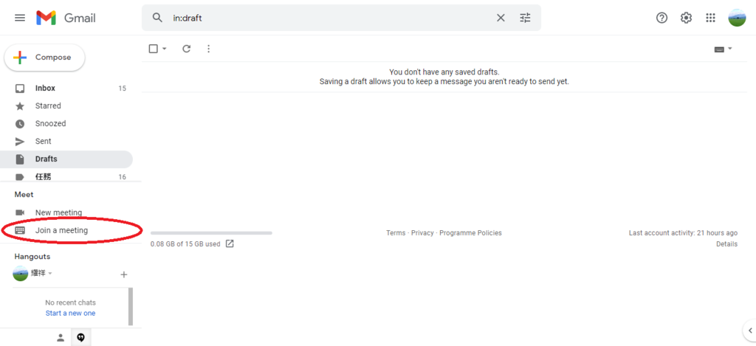Expand the Hangouts user status dropdown
756x346 pixels.
coord(50,274)
